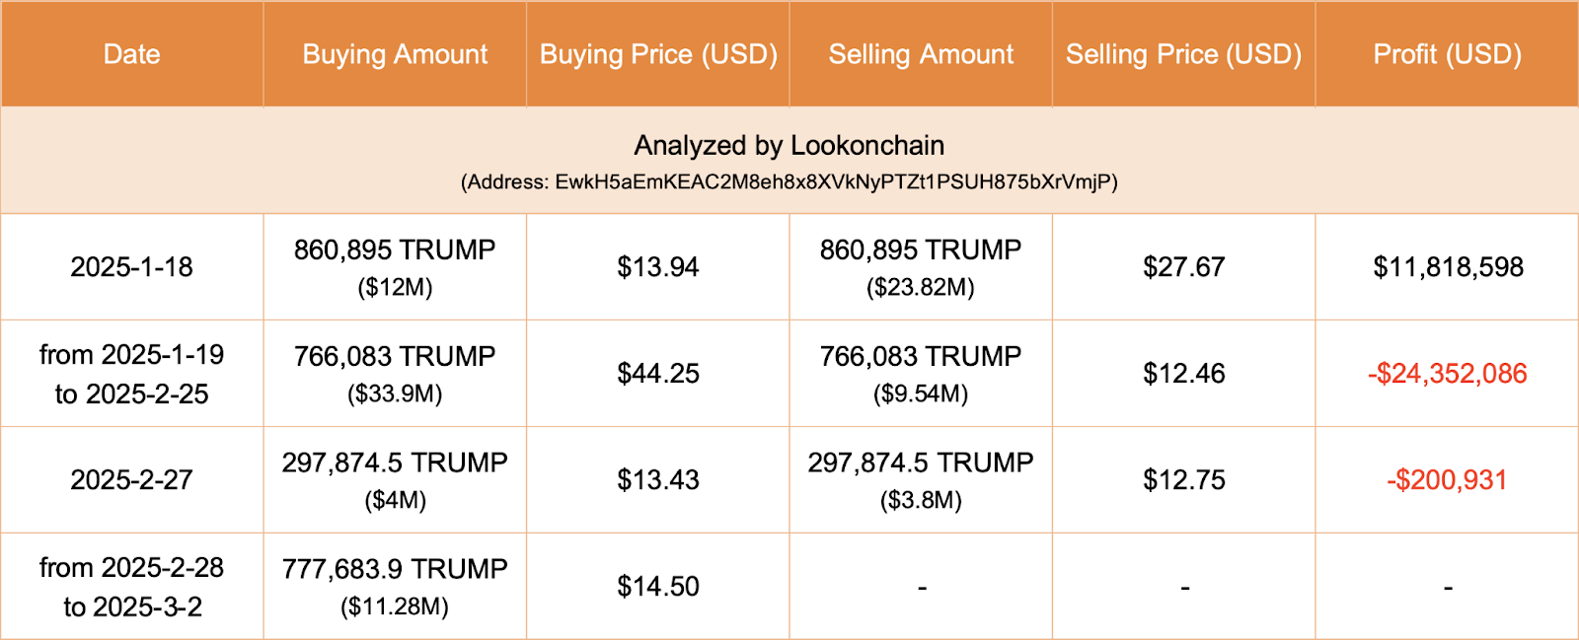Click the Date column header

(x=131, y=54)
